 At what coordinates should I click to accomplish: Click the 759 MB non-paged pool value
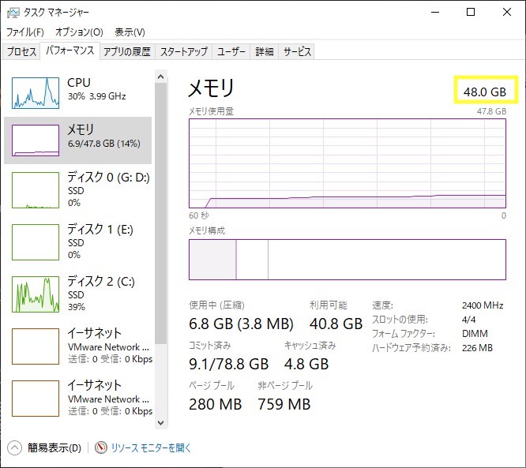point(284,404)
